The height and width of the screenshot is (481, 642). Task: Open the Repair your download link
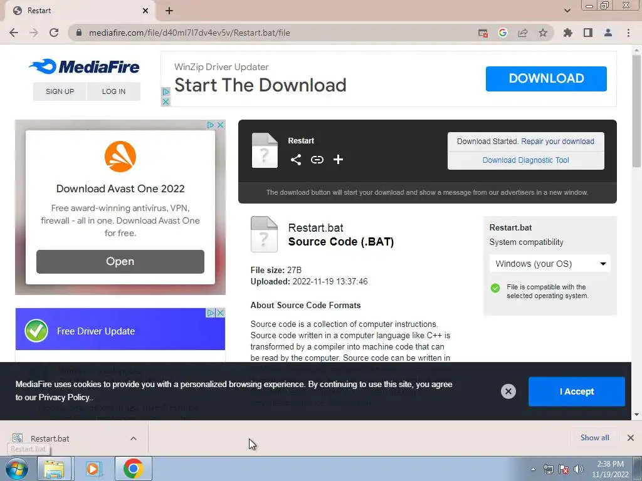click(x=557, y=142)
